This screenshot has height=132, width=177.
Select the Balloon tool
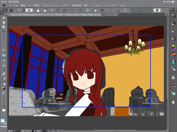point(4,111)
